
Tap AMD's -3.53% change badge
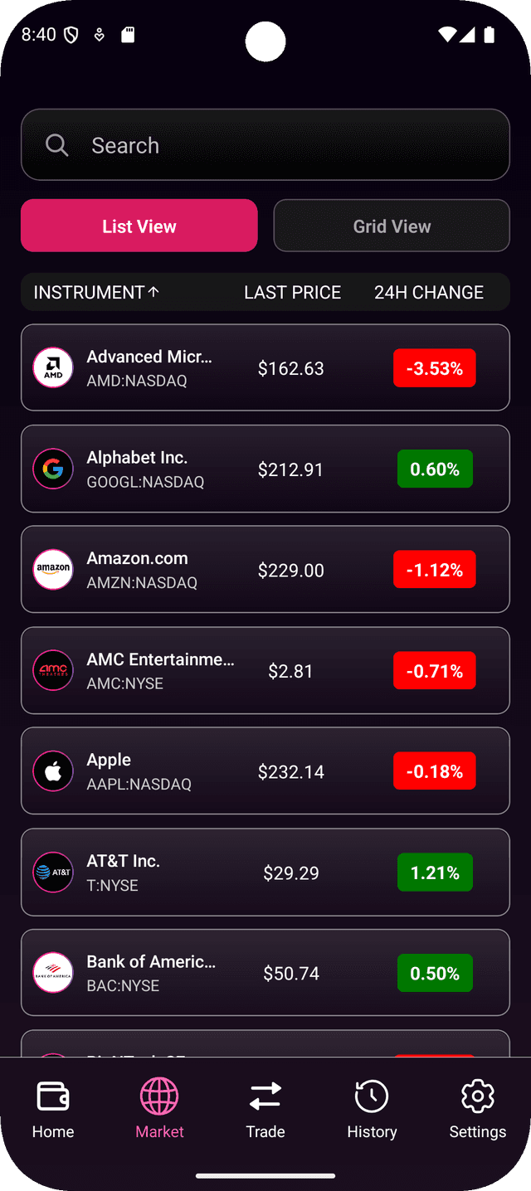(x=435, y=368)
